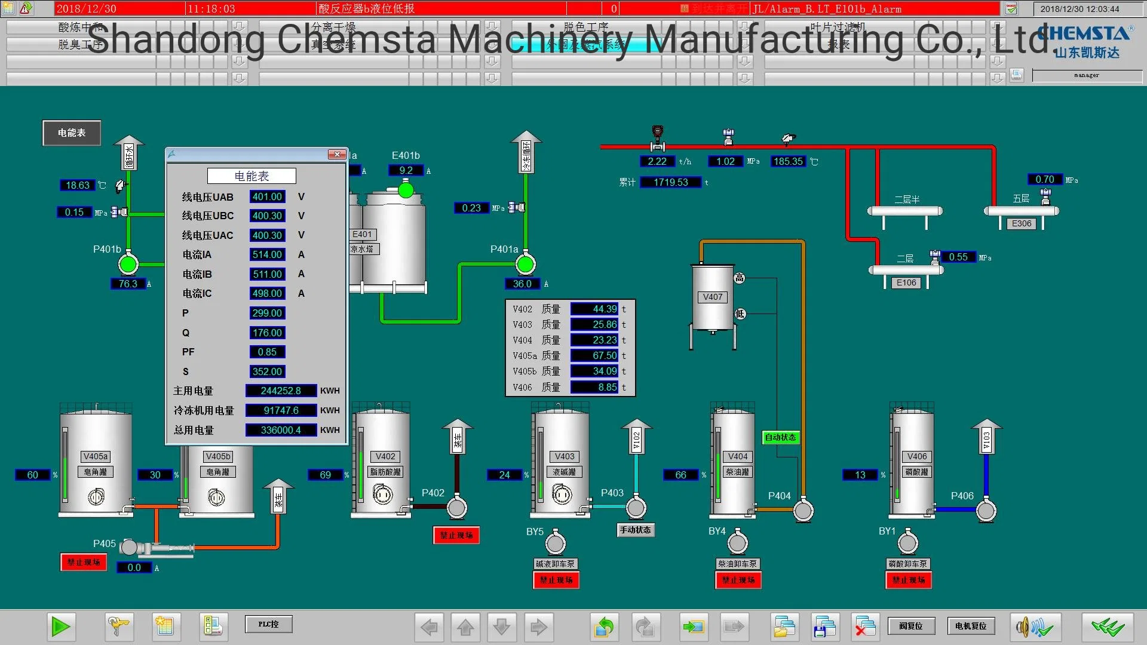The height and width of the screenshot is (645, 1147).
Task: Click the down arrow navigation icon
Action: click(502, 626)
